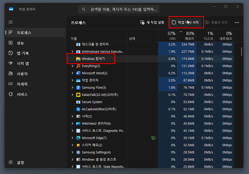Click the Microsoft Edge process icon
249x174 pixels.
[x=78, y=138]
